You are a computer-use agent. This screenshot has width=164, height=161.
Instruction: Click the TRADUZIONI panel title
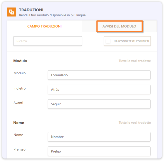tap(31, 10)
